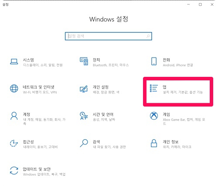218x186 pixels.
Task: Click description 배경, 잠금 화면, 색
Action: tap(106, 92)
